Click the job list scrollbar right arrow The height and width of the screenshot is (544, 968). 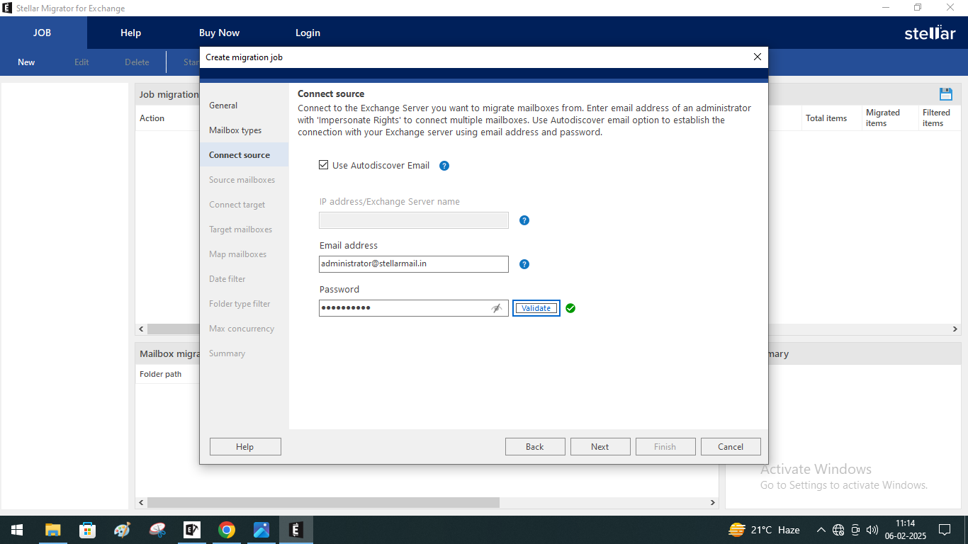pos(955,329)
